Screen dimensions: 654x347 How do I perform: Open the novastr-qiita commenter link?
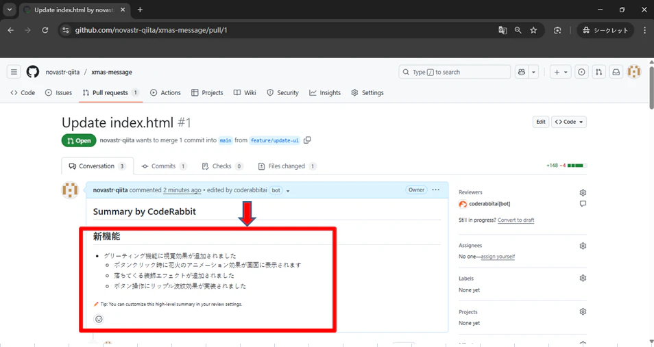[110, 190]
